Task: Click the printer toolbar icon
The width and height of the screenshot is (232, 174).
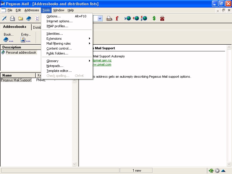Action: [x=109, y=18]
